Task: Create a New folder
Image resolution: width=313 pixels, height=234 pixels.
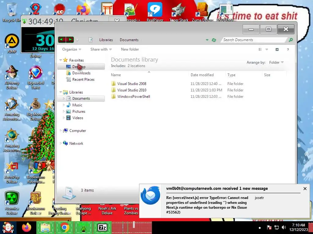Action: pyautogui.click(x=130, y=49)
